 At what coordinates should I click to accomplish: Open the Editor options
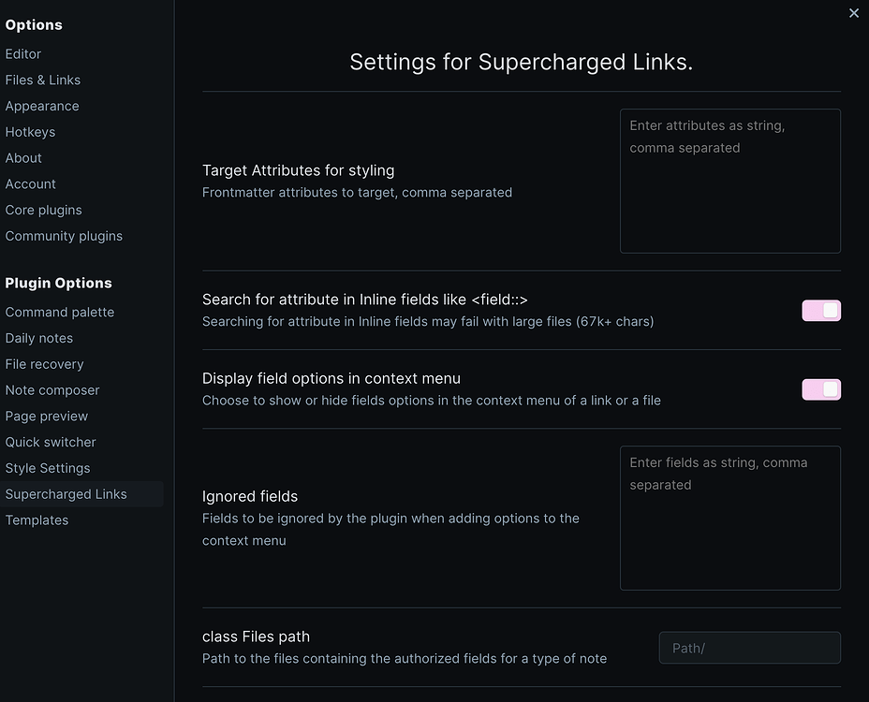23,53
